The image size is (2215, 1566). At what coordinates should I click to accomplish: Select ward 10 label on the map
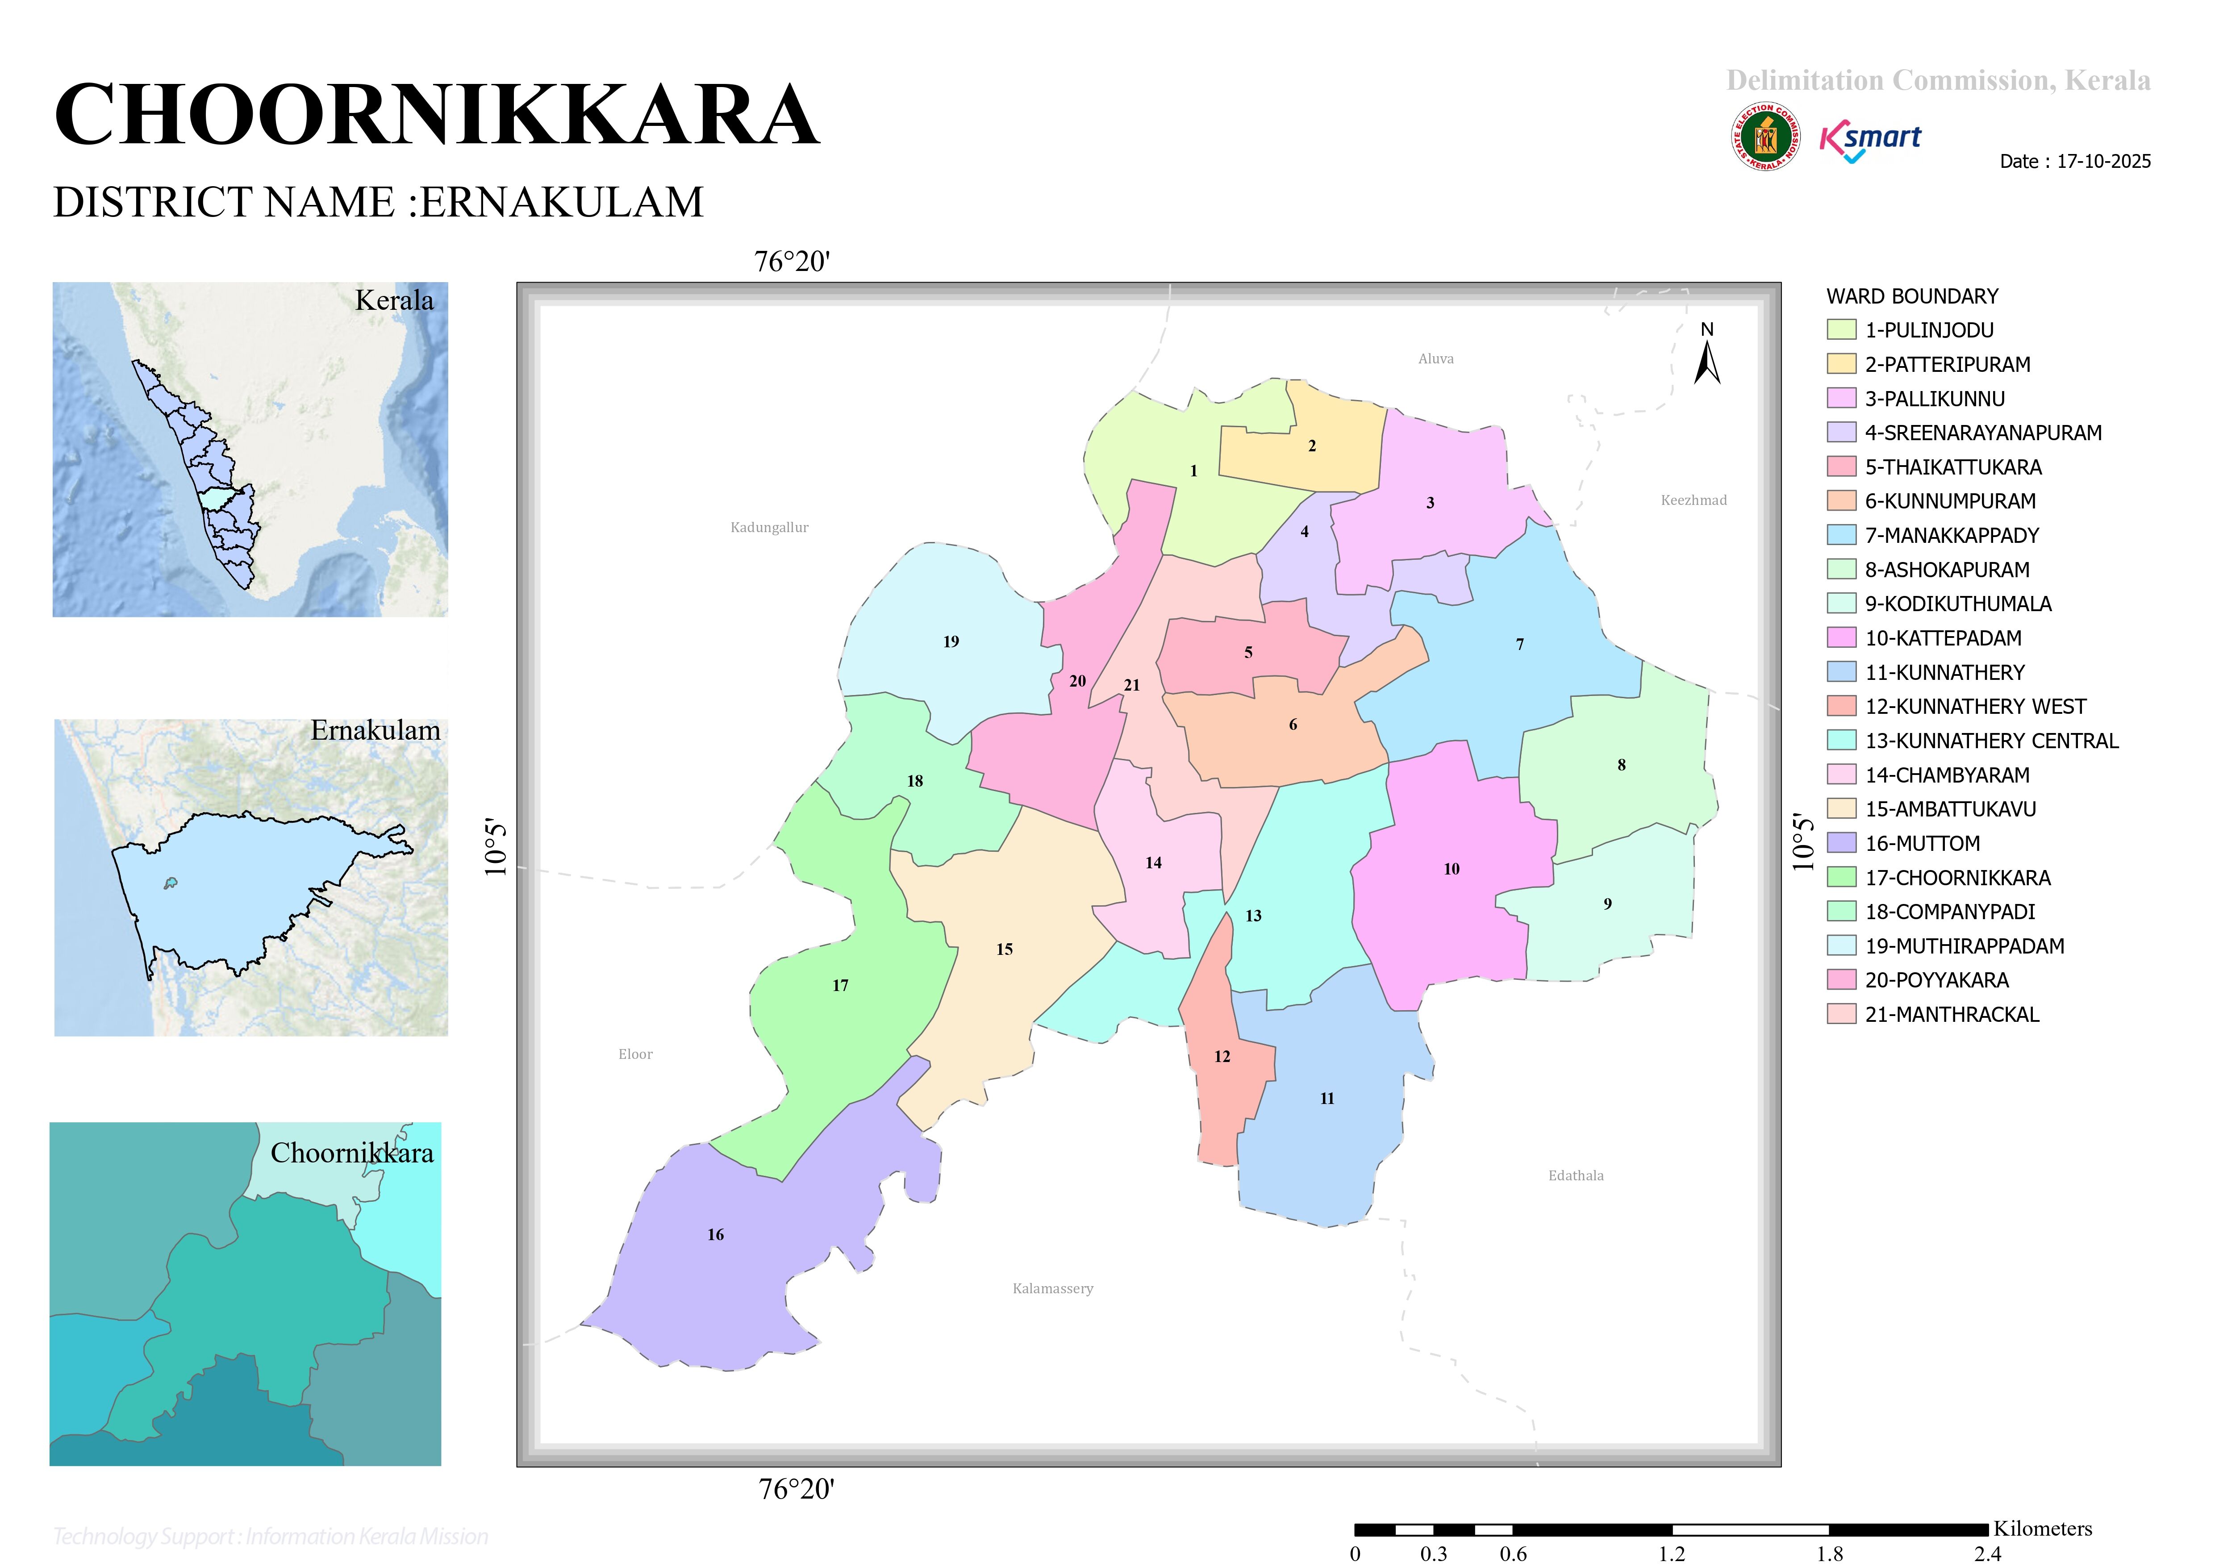click(1452, 869)
